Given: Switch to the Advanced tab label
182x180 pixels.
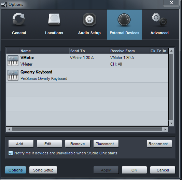Looking at the screenshot, I should click(x=159, y=33).
